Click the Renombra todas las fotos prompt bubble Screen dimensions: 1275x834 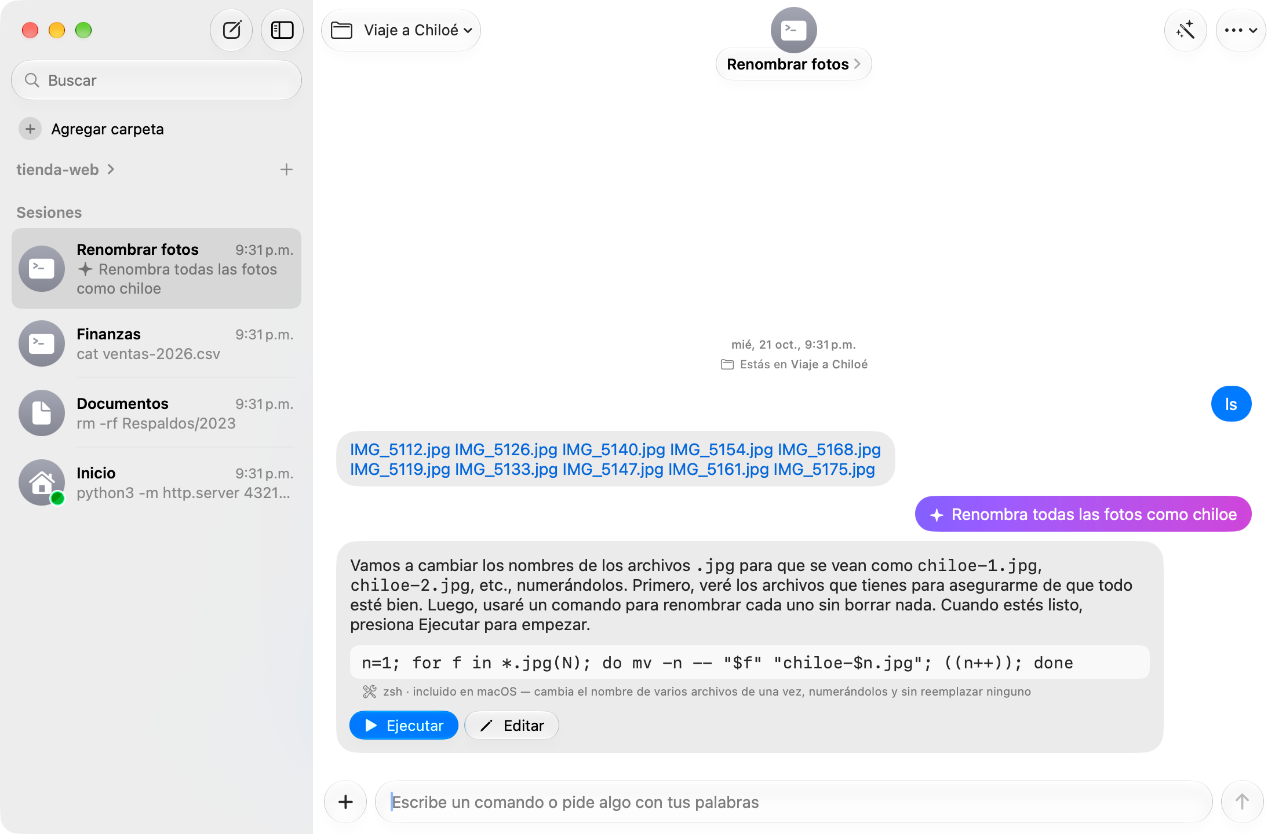click(1083, 514)
